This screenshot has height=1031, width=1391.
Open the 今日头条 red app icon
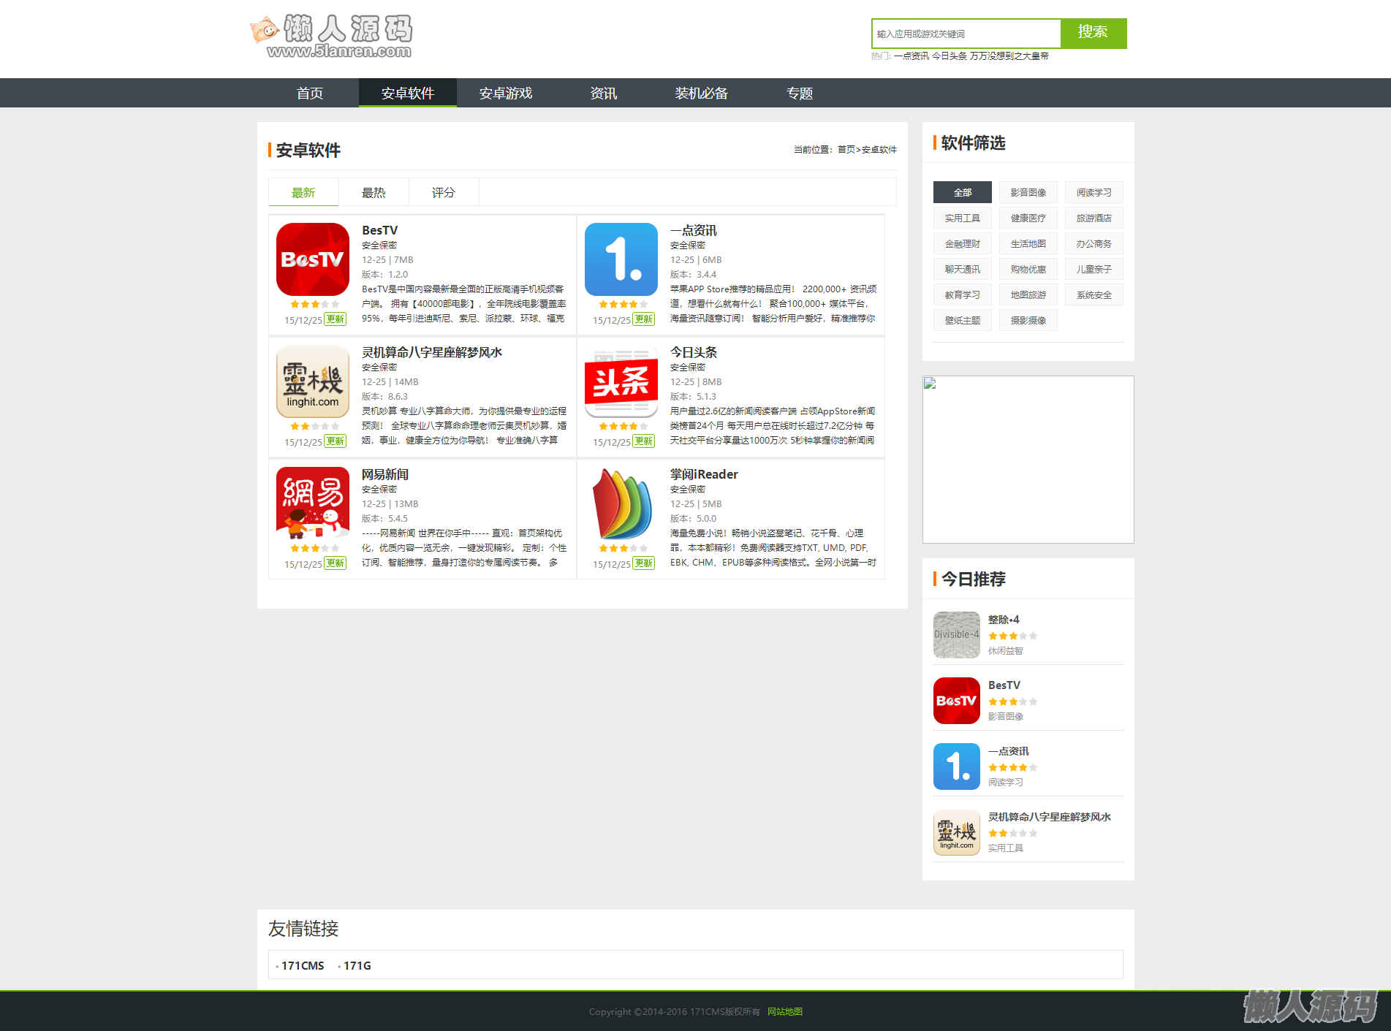tap(621, 381)
